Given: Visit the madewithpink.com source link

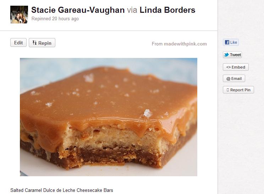Looking at the screenshot, I should [185, 44].
